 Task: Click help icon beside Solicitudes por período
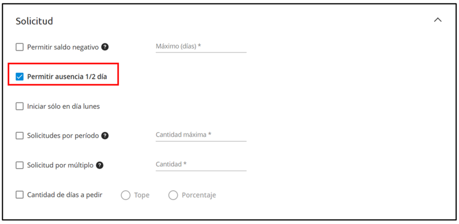click(105, 136)
